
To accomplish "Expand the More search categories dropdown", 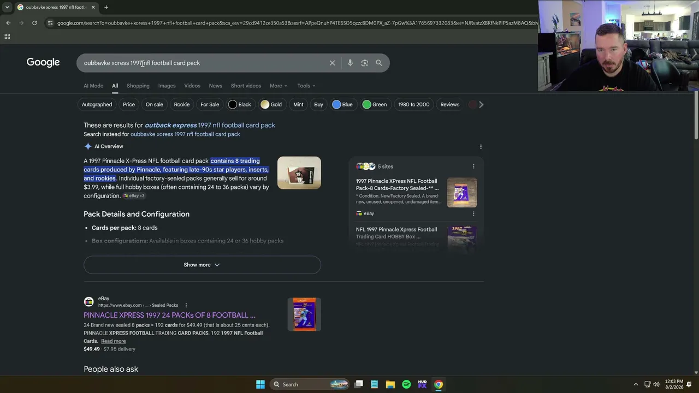I will coord(278,86).
